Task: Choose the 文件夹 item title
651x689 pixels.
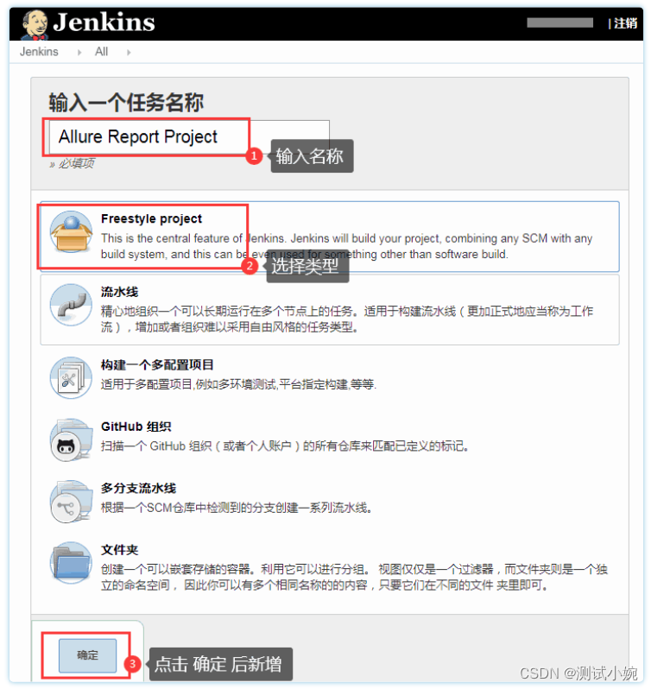Action: coord(119,550)
